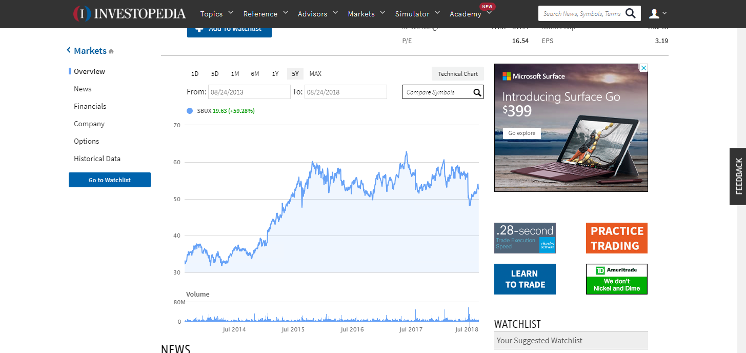Screen dimensions: 746x353
Task: Open Overview in the sidebar
Action: point(89,71)
